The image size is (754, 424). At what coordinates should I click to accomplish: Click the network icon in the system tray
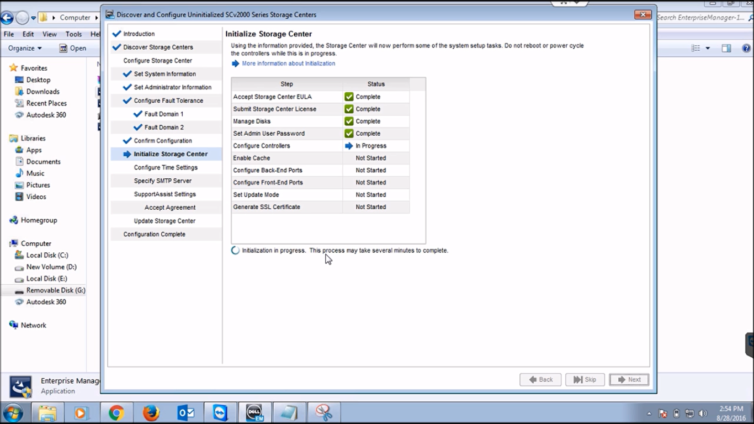pos(689,412)
